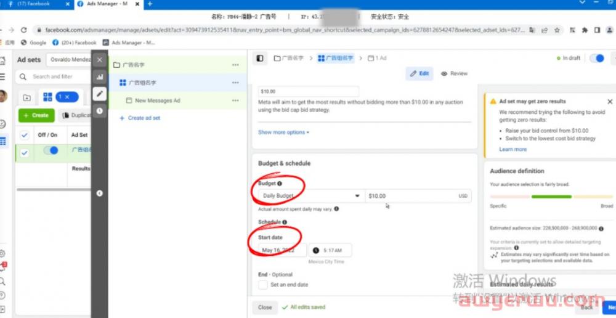Open the notifications bell with red badge
Screen dimensions: 616x318
point(2,267)
